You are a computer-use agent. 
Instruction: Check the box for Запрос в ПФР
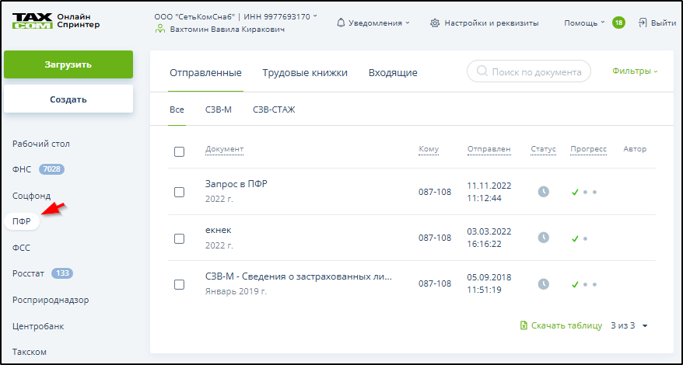point(179,192)
